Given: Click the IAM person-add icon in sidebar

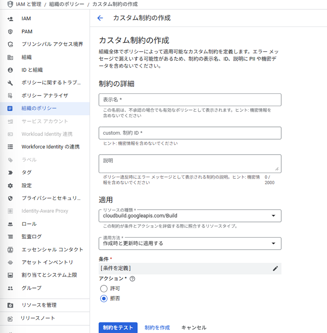Looking at the screenshot, I should (x=11, y=19).
